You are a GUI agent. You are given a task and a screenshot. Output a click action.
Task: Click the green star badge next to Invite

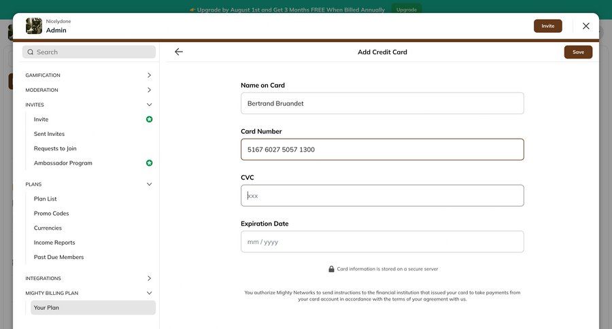click(149, 120)
